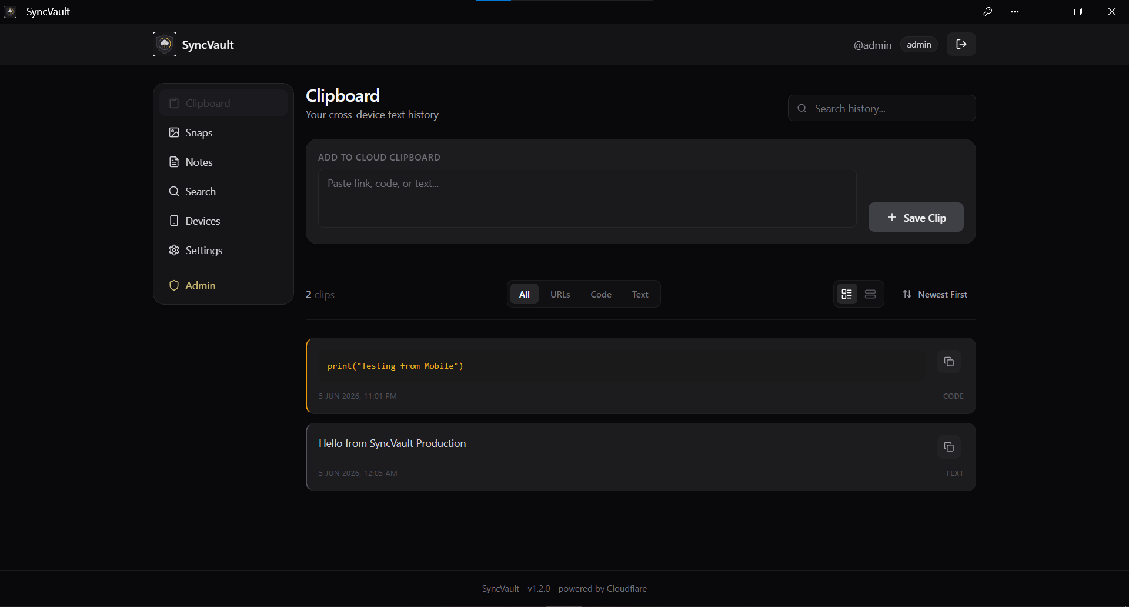Click the SyncVault v1.2.0 footer text

[x=564, y=589]
